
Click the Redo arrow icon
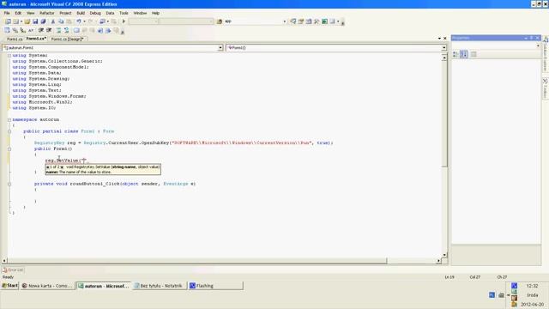(91, 21)
